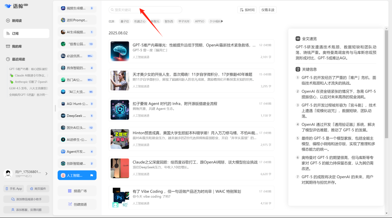392x218 pixels.
Task: Expand source list right arrow
Action: (222, 21)
